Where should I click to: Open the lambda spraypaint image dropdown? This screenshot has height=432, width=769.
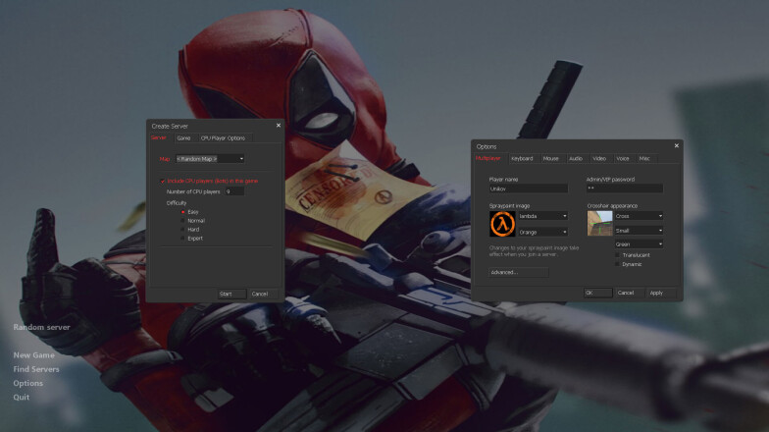543,216
